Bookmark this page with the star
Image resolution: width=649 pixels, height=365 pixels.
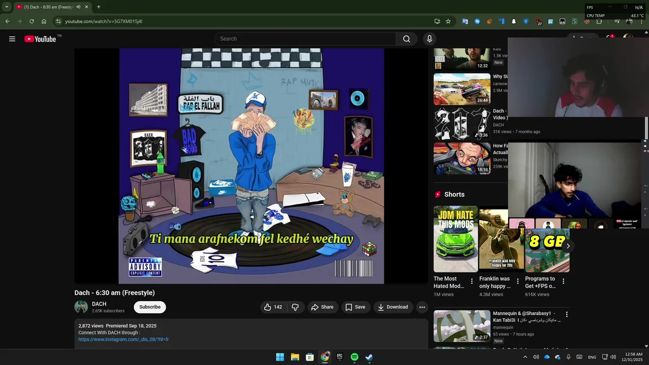click(448, 21)
